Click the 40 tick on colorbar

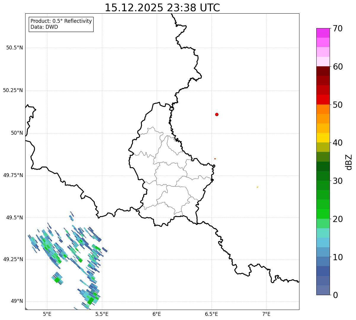[x=338, y=143]
